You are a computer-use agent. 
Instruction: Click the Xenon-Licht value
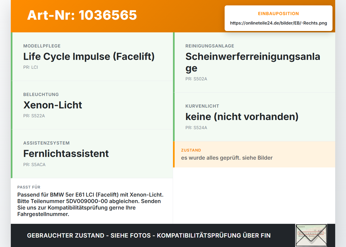click(53, 105)
